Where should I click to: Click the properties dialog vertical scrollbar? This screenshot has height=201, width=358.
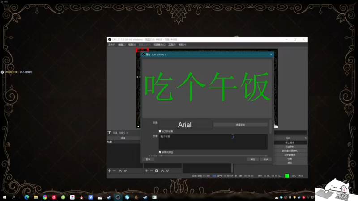[x=271, y=127]
